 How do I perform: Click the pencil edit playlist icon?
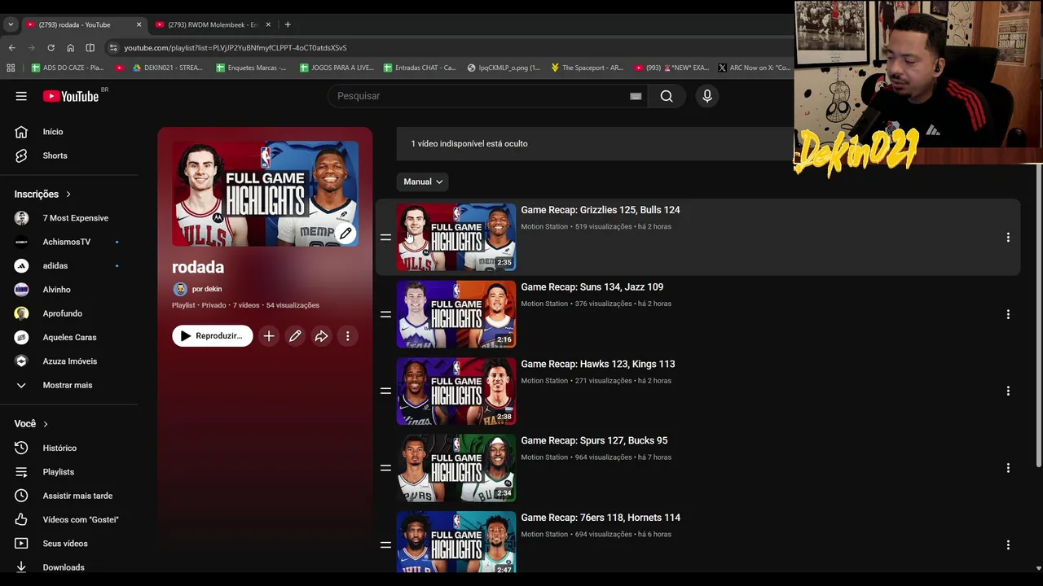[295, 335]
